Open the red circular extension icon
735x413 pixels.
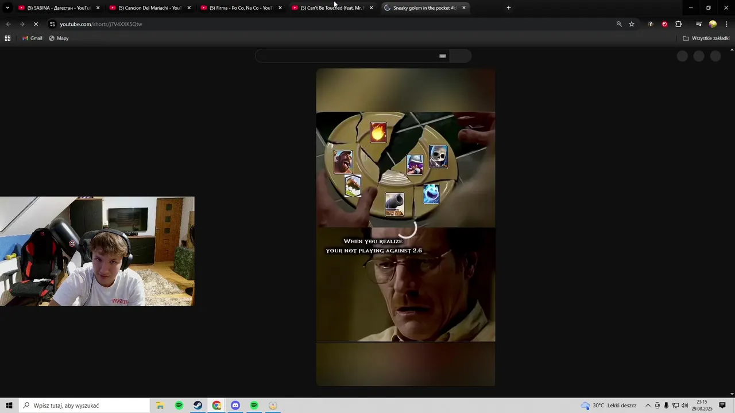664,24
